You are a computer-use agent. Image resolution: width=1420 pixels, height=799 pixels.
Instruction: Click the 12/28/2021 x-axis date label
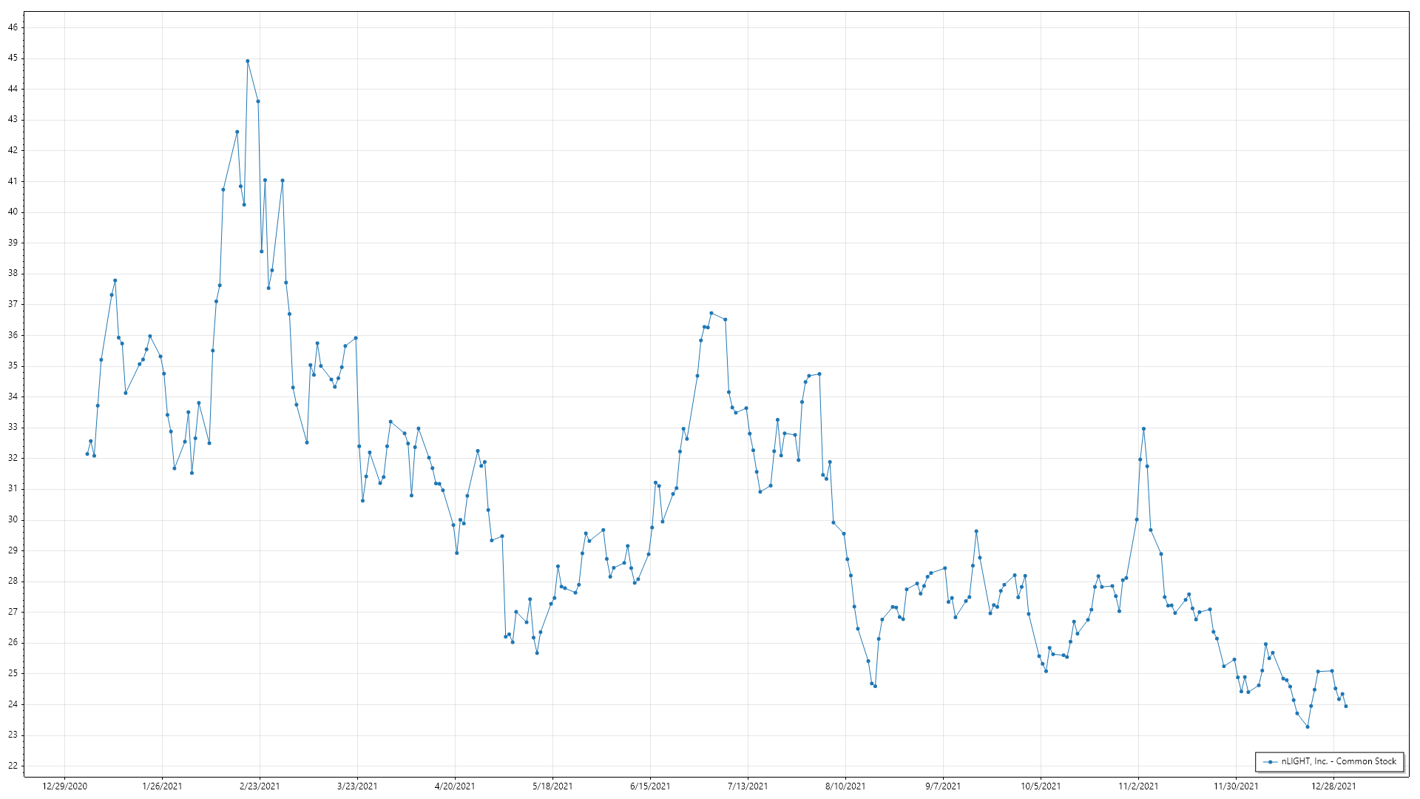tap(1333, 786)
